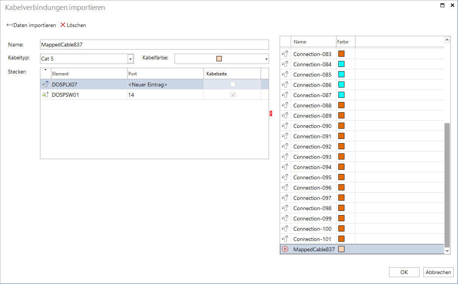The image size is (458, 284).
Task: Click the cable icon beside Connection-086
Action: coord(285,85)
